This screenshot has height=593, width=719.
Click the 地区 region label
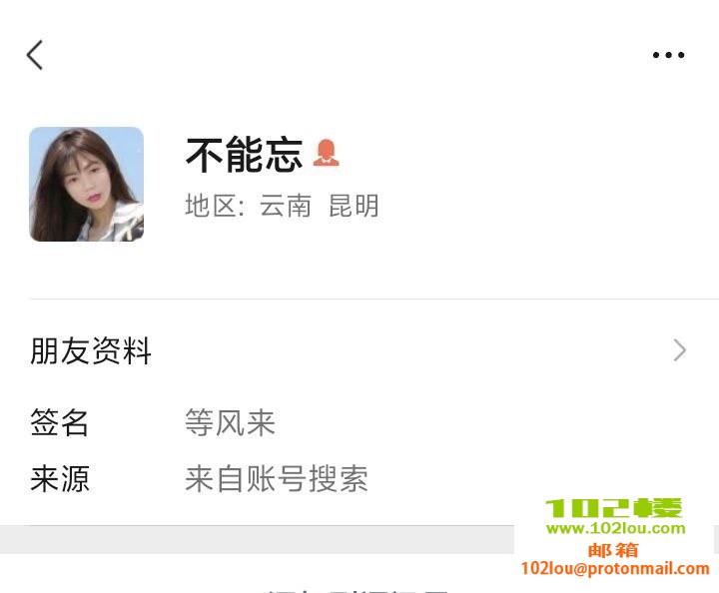[x=214, y=206]
